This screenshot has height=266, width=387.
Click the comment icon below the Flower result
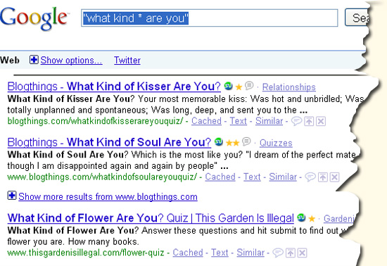coord(278,253)
